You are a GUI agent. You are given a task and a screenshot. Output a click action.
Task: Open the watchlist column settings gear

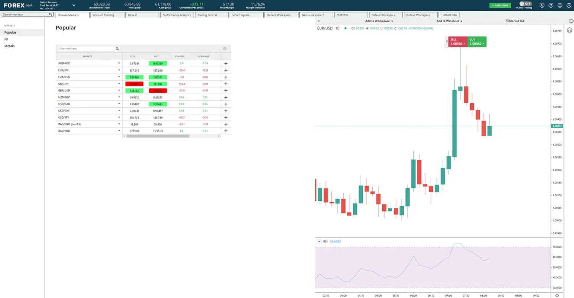coord(225,49)
